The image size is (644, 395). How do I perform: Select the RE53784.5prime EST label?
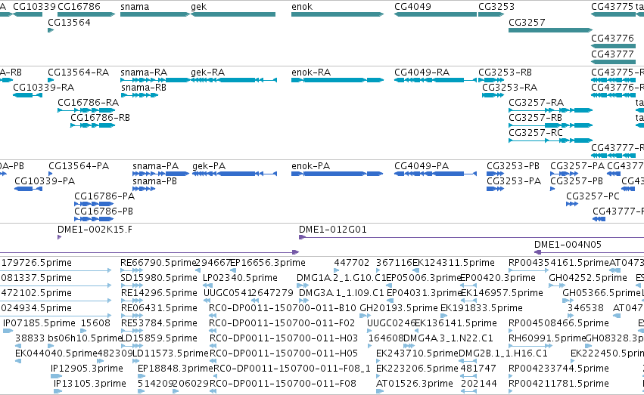coord(160,323)
